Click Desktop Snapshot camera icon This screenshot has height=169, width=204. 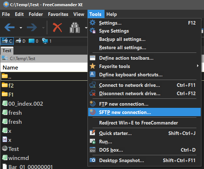point(93,160)
